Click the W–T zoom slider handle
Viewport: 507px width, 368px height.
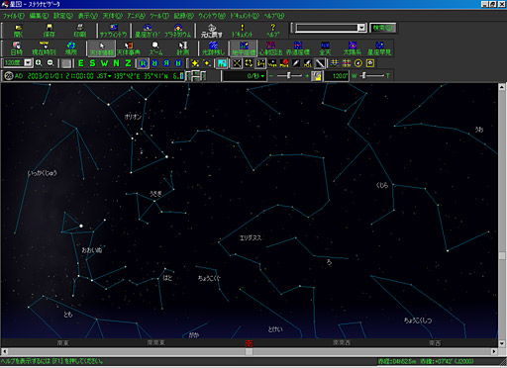coord(363,76)
